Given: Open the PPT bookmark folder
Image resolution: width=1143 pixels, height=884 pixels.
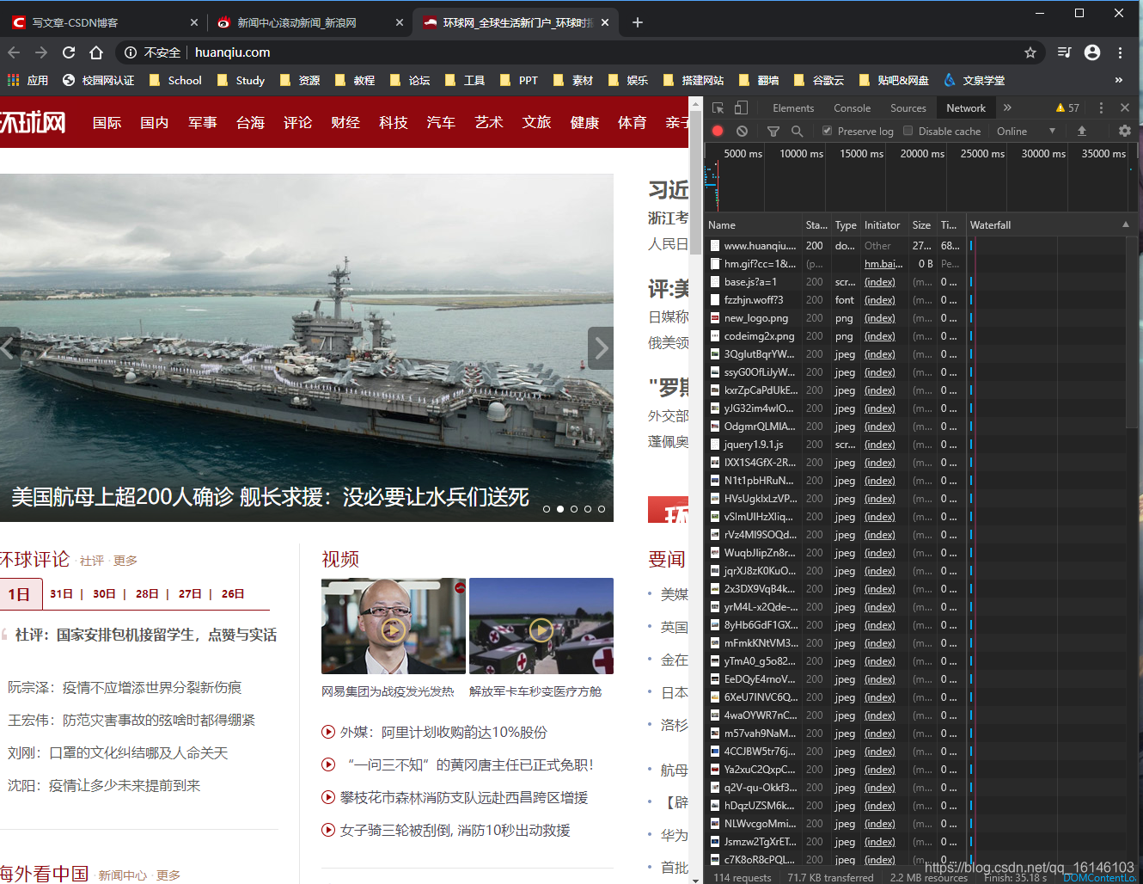Looking at the screenshot, I should click(x=519, y=80).
